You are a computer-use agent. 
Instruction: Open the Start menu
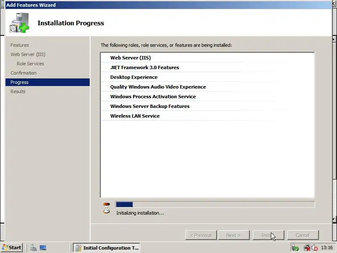pos(12,248)
